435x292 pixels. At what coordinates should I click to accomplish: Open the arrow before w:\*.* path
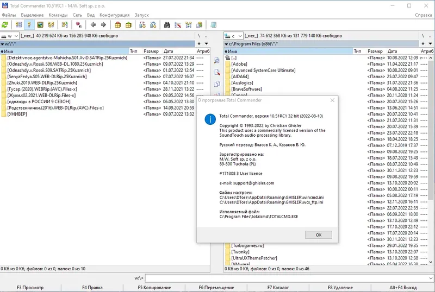tap(2, 44)
